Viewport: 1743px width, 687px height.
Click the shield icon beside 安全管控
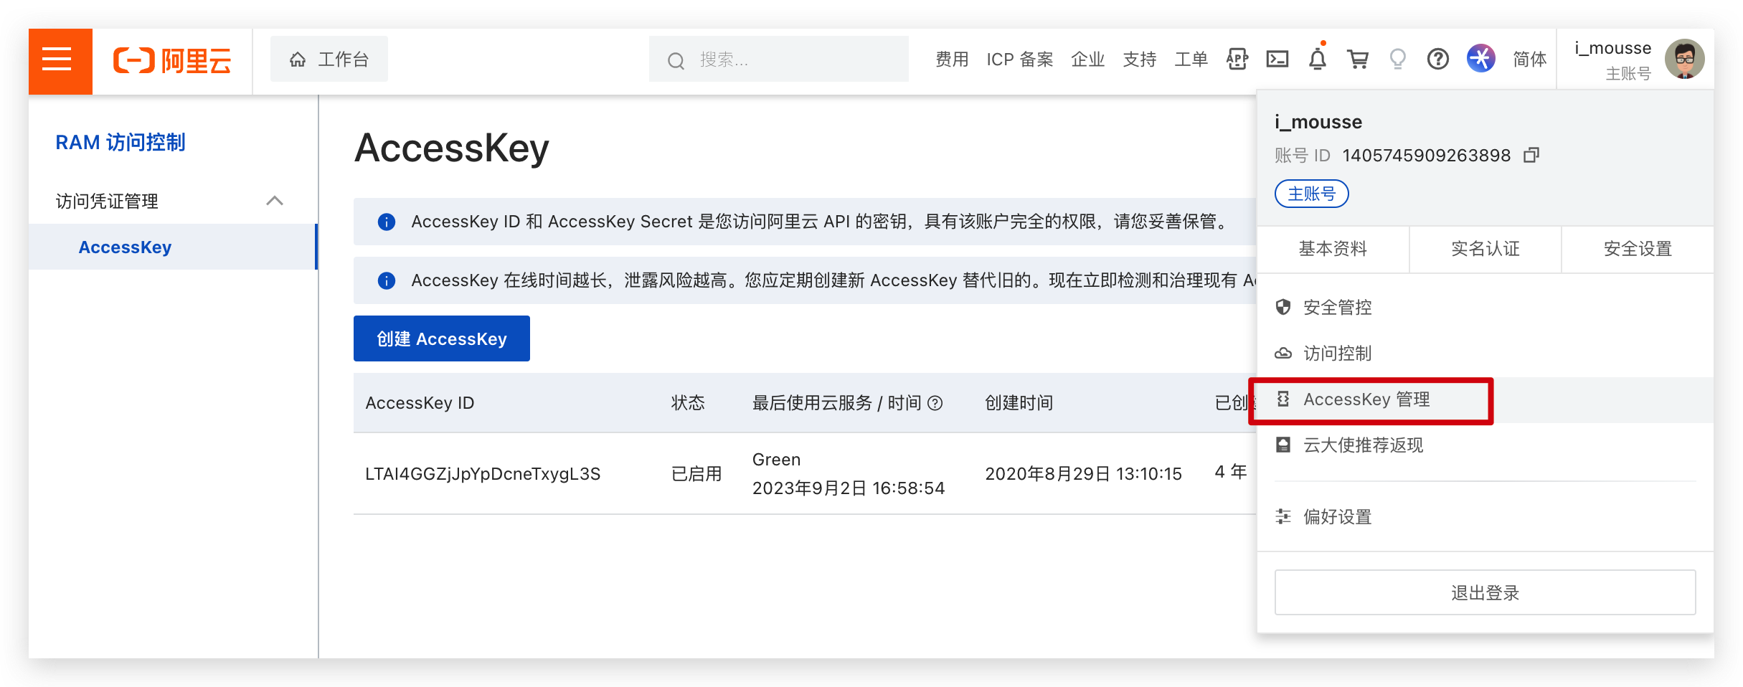(1283, 307)
